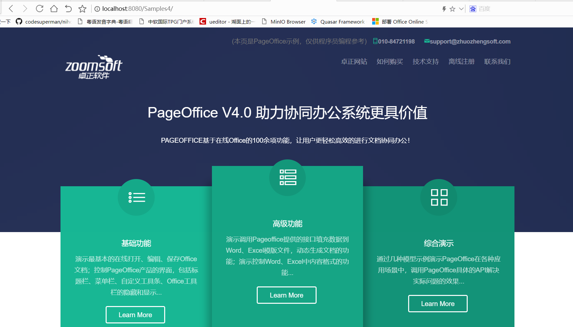The height and width of the screenshot is (327, 573).
Task: Reload the page with refresh icon
Action: pyautogui.click(x=40, y=9)
